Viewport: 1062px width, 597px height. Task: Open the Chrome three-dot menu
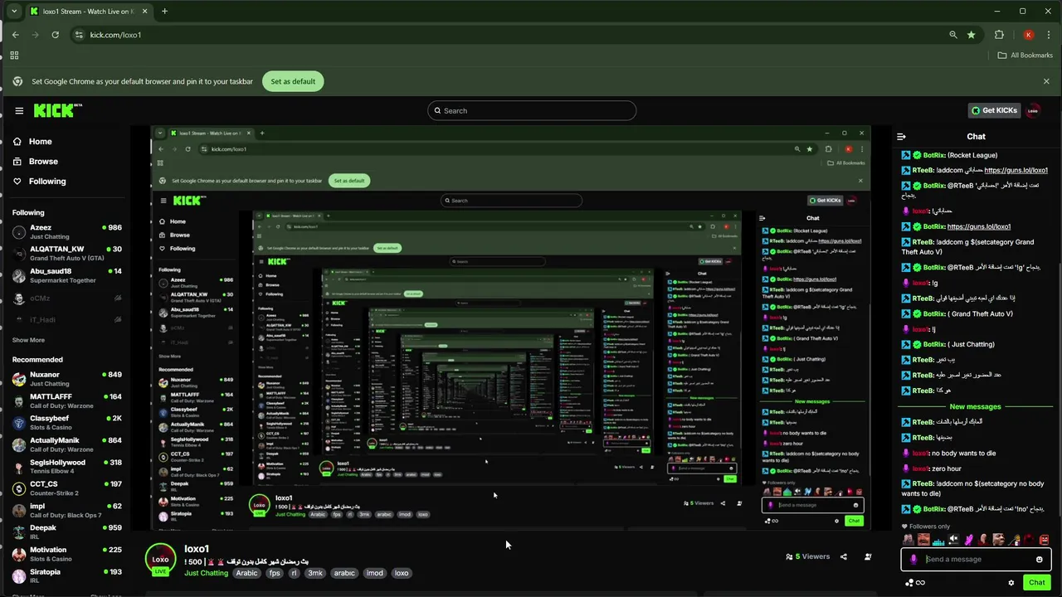[1047, 35]
